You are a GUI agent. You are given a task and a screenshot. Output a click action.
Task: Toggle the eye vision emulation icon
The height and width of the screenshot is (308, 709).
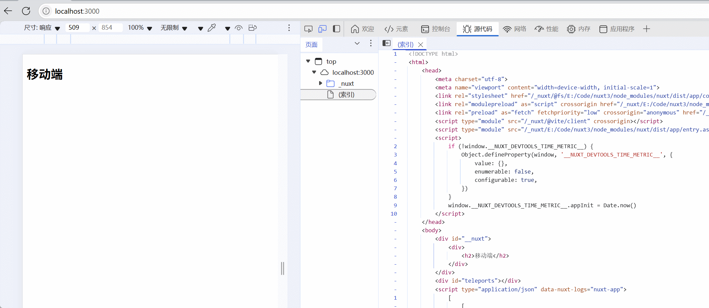[239, 28]
